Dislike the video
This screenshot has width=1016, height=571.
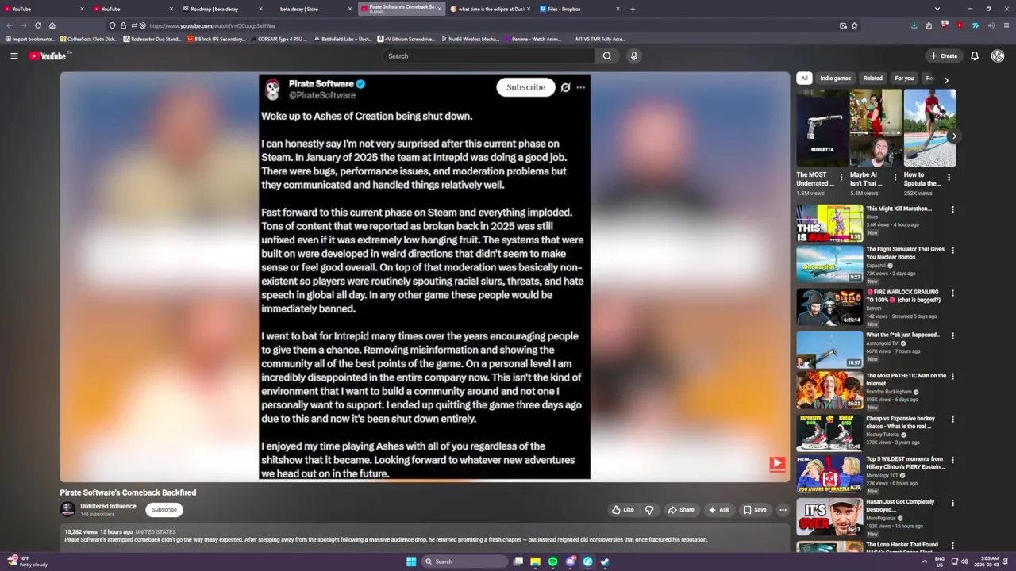coord(649,510)
